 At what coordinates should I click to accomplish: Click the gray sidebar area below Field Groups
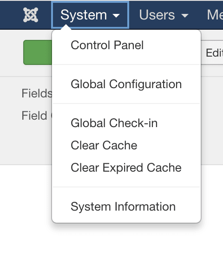click(26, 144)
